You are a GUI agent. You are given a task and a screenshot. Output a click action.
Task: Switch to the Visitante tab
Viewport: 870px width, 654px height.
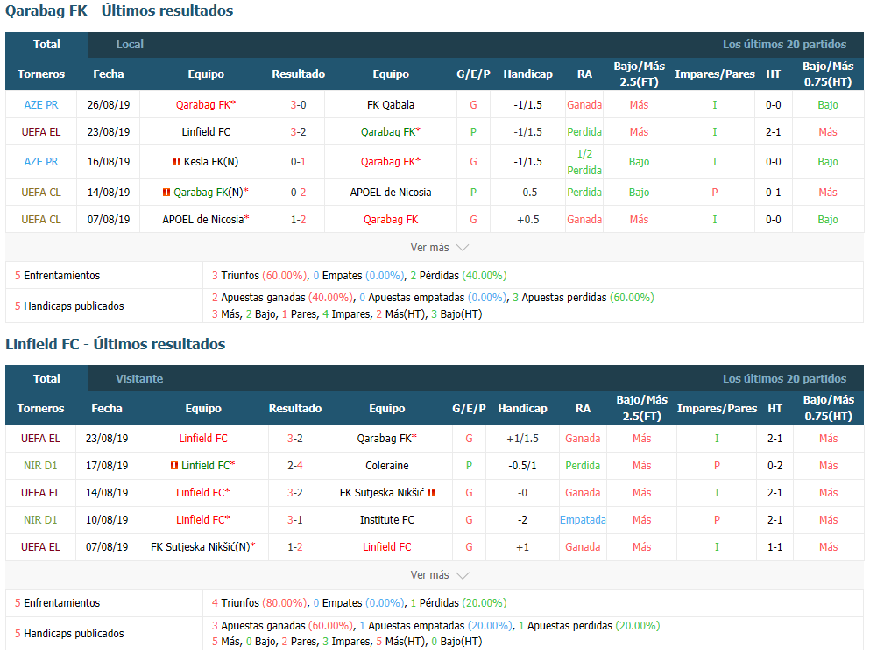click(139, 379)
